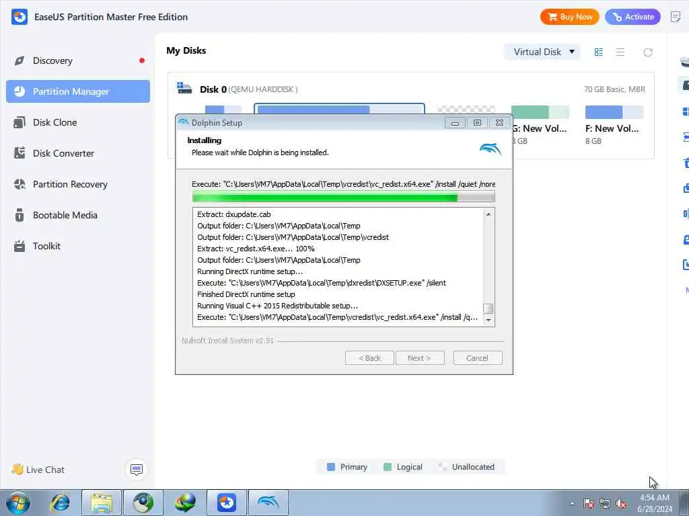Open the Discovery section in sidebar
689x516 pixels.
78,60
